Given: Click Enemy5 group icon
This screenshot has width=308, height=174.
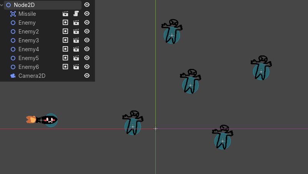Looking at the screenshot, I should pos(65,58).
